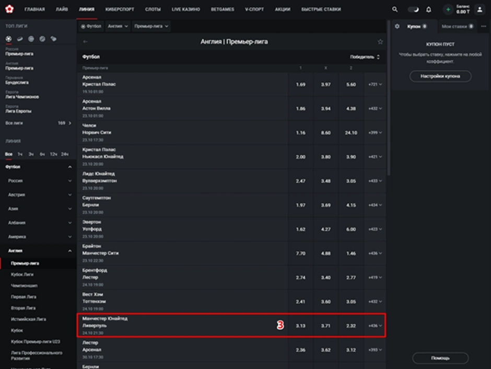Select the third sport icon in Топ лиги
The height and width of the screenshot is (369, 491).
pyautogui.click(x=31, y=39)
